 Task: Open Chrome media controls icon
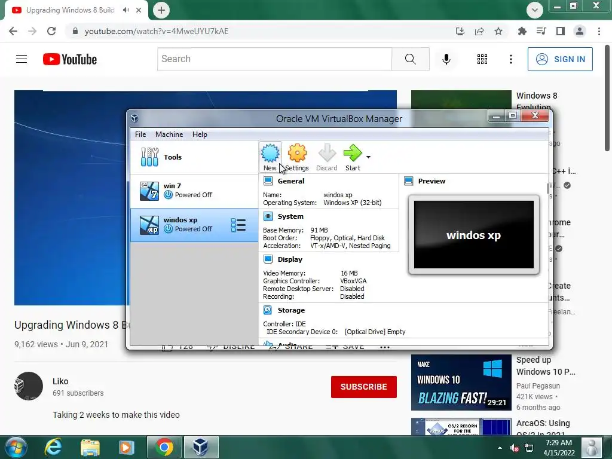(541, 31)
